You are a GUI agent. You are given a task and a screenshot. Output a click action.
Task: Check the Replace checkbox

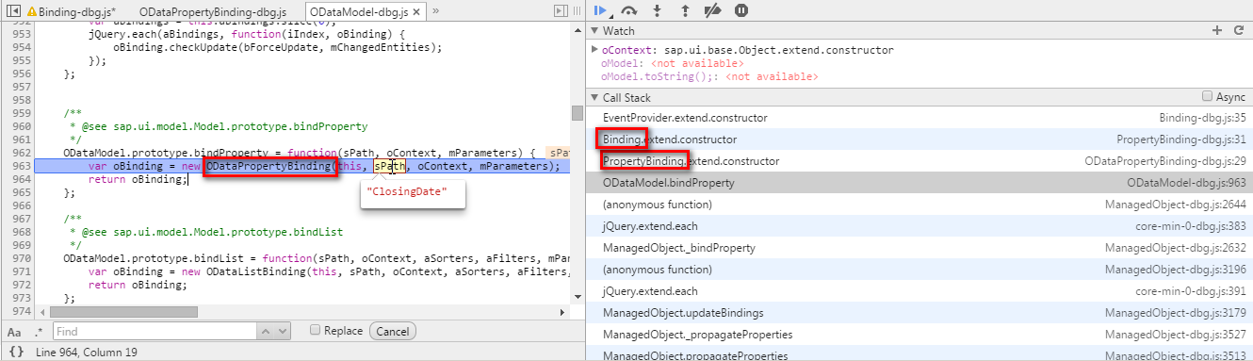pyautogui.click(x=316, y=331)
